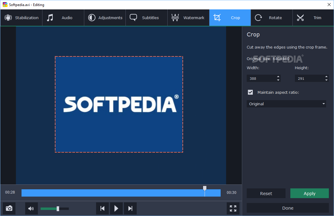
Task: Uncheck Maintain aspect ratio
Action: (x=250, y=92)
